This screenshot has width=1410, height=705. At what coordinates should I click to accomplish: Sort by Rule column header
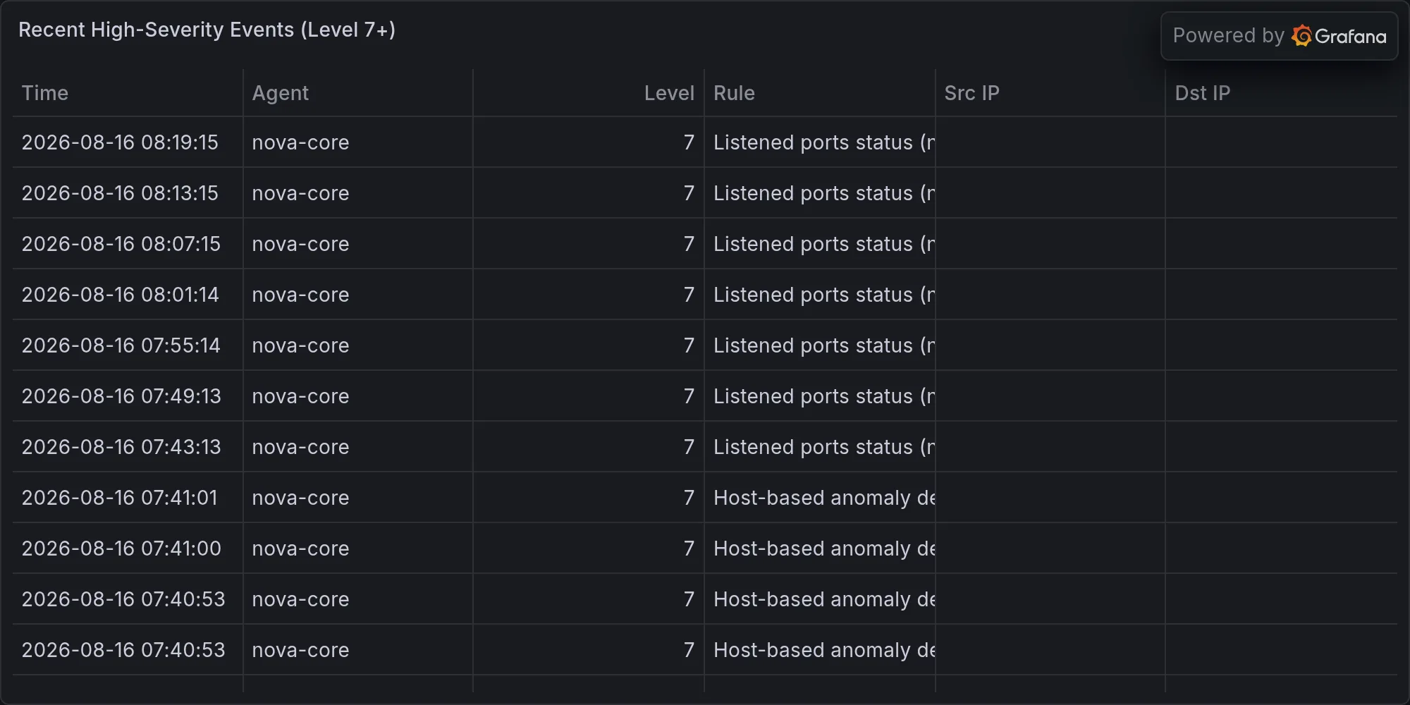[x=734, y=93]
